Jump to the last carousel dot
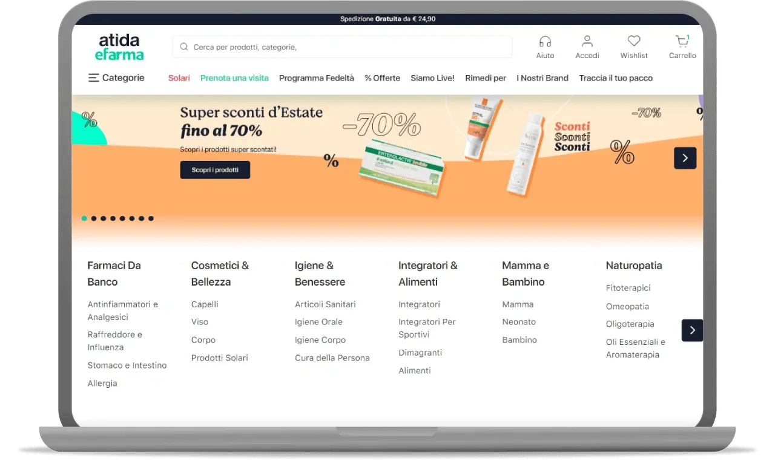 151,218
